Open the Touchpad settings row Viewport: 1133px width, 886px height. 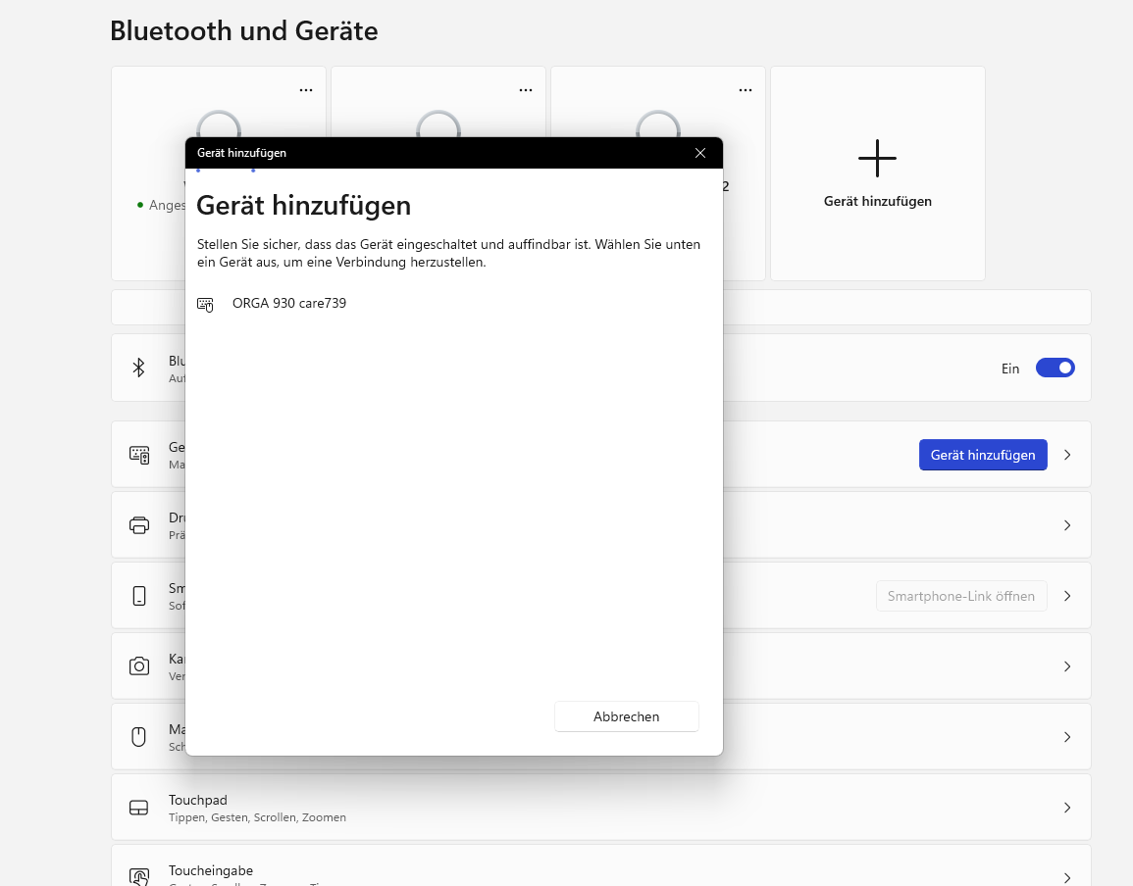tap(600, 808)
